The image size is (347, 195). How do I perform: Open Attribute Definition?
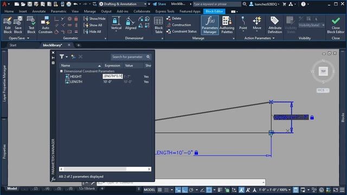pyautogui.click(x=275, y=25)
